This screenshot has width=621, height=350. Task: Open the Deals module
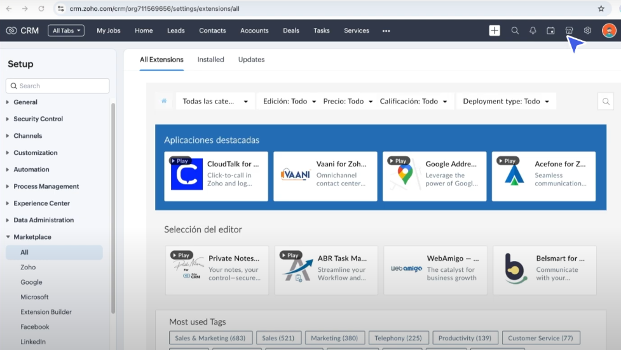pos(291,30)
